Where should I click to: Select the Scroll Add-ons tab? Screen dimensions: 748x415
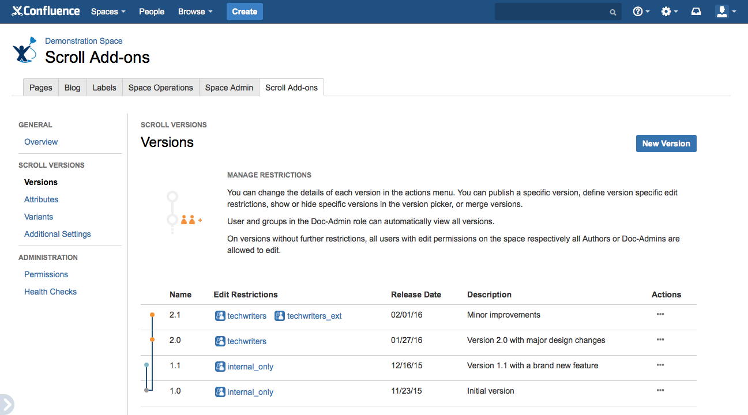coord(291,88)
